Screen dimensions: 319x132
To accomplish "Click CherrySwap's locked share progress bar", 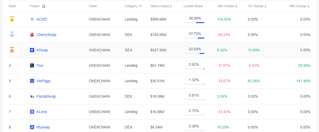I will click(x=194, y=38).
